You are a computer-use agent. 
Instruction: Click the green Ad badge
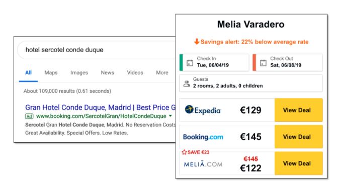tap(29, 116)
